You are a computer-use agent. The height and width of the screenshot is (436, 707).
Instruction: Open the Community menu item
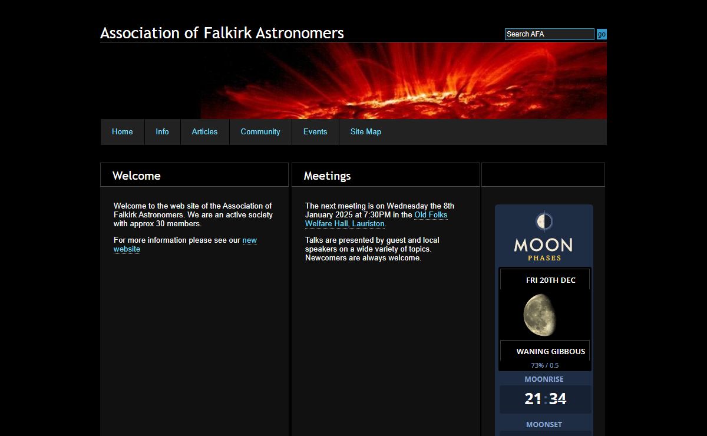[260, 131]
